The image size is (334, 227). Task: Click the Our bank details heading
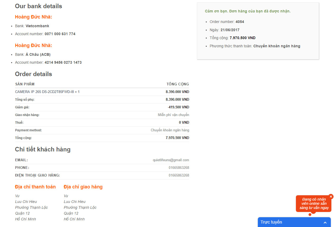click(39, 6)
